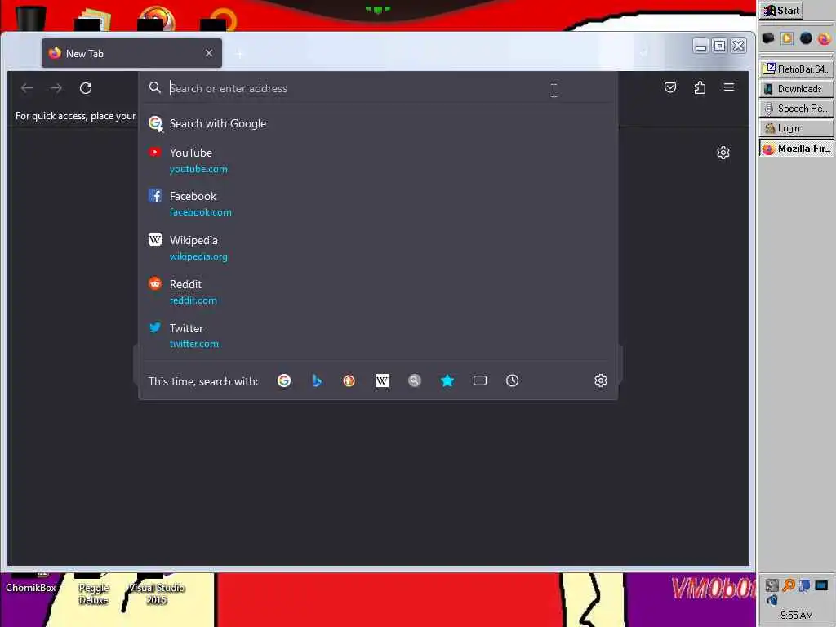
Task: Switch to Downloads taskbar item
Action: click(797, 89)
